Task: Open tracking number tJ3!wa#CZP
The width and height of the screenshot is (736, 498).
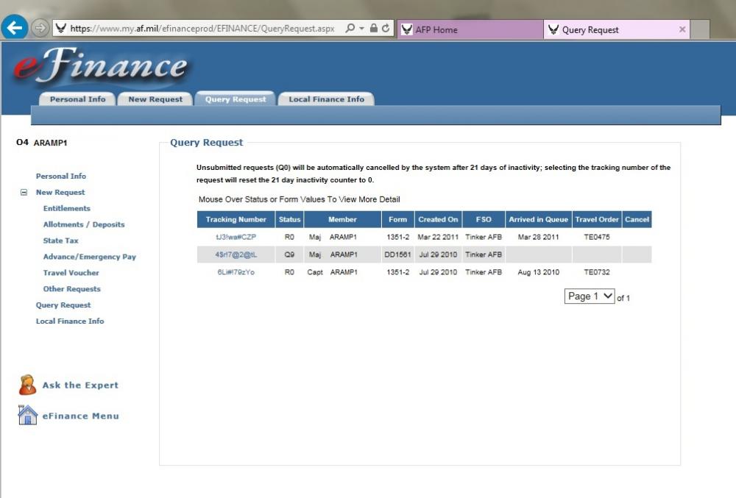Action: coord(236,238)
